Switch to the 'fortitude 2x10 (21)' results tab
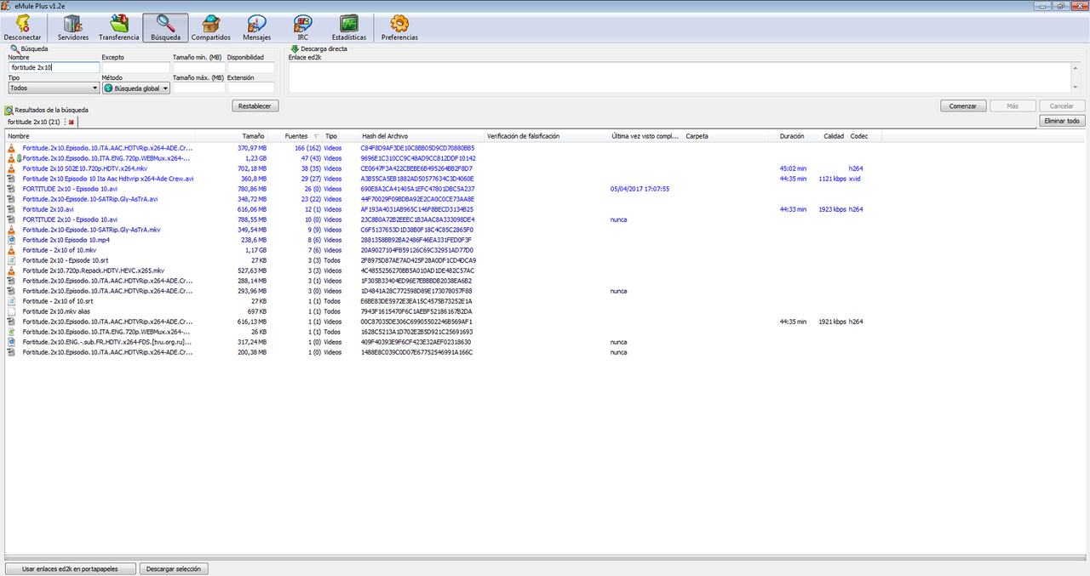The image size is (1090, 576). pos(33,123)
